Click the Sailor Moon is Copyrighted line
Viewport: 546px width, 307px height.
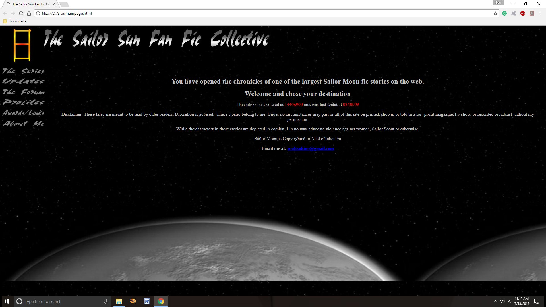tap(297, 139)
